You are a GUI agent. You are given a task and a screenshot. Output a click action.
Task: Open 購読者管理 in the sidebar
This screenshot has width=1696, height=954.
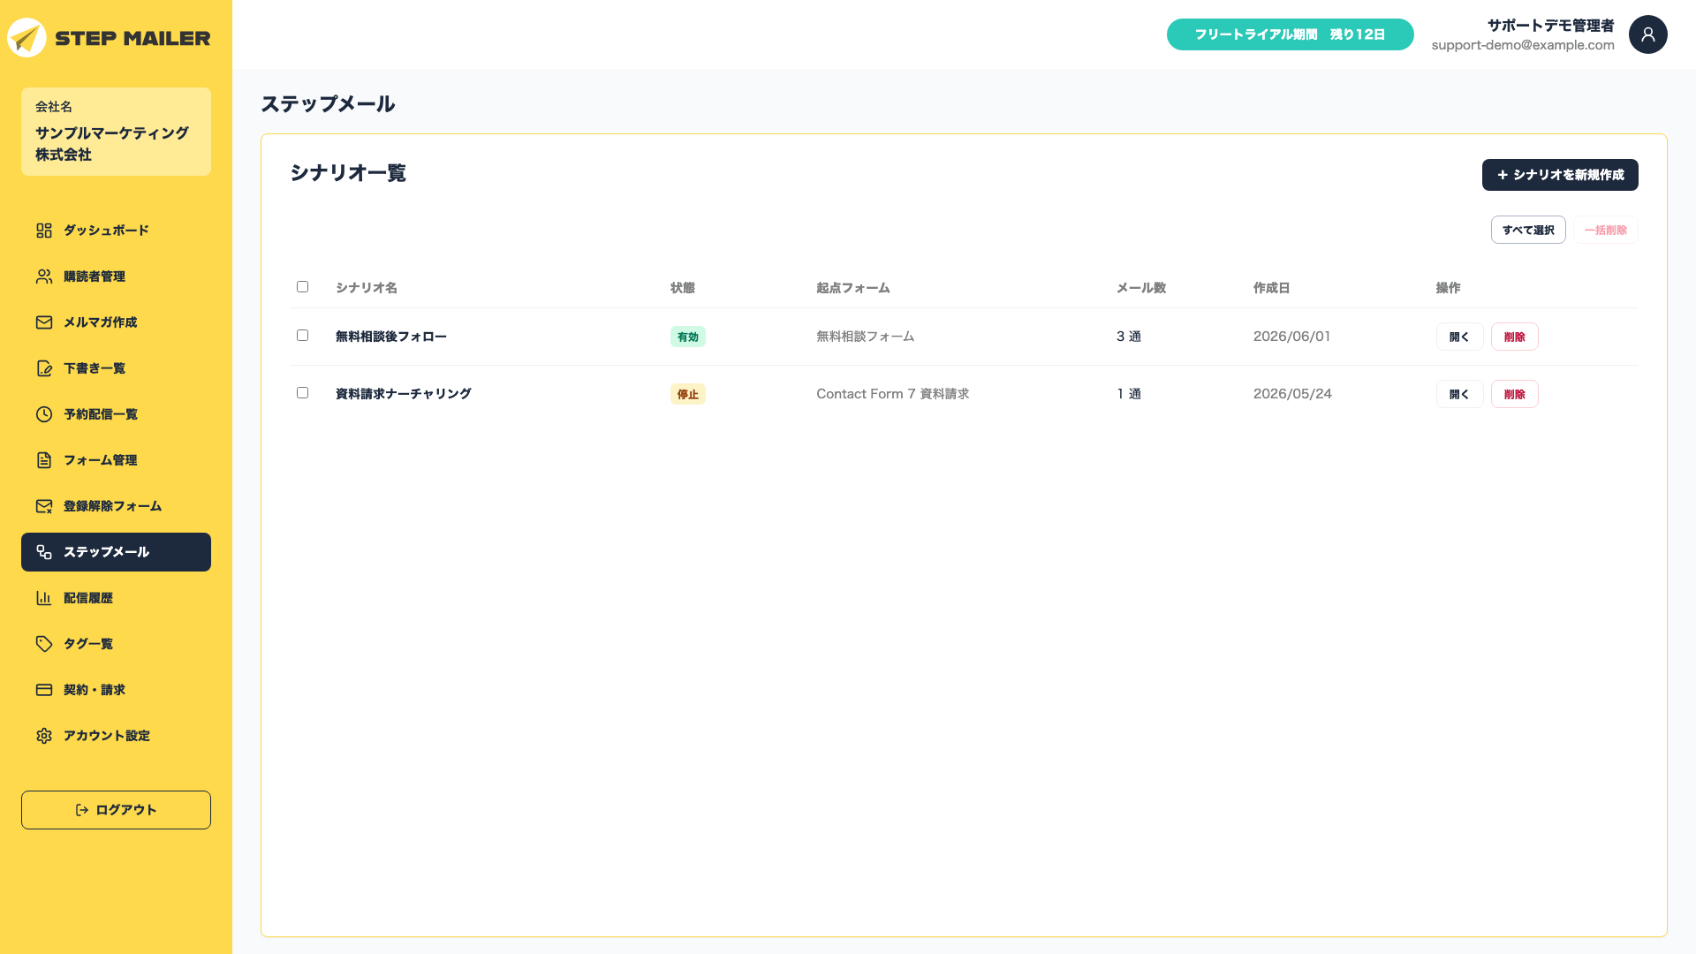pyautogui.click(x=116, y=276)
